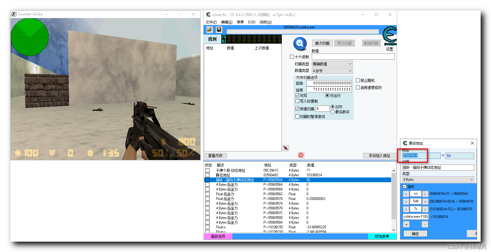Open Cheat Engine settings logo
This screenshot has width=491, height=252.
(x=390, y=36)
